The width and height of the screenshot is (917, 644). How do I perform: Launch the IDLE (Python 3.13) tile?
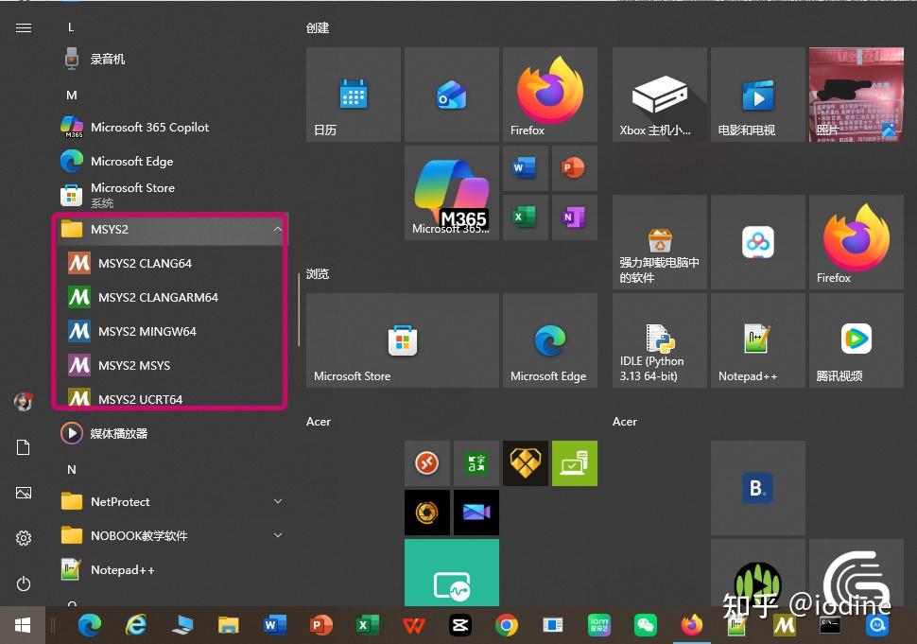point(659,339)
